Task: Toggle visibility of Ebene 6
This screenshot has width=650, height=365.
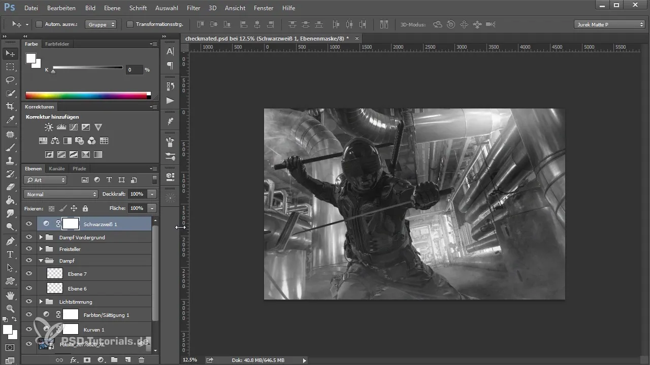Action: 29,288
